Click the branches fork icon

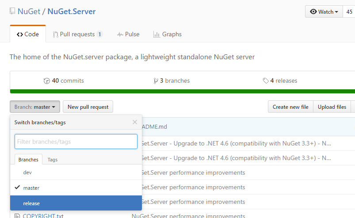tap(156, 81)
